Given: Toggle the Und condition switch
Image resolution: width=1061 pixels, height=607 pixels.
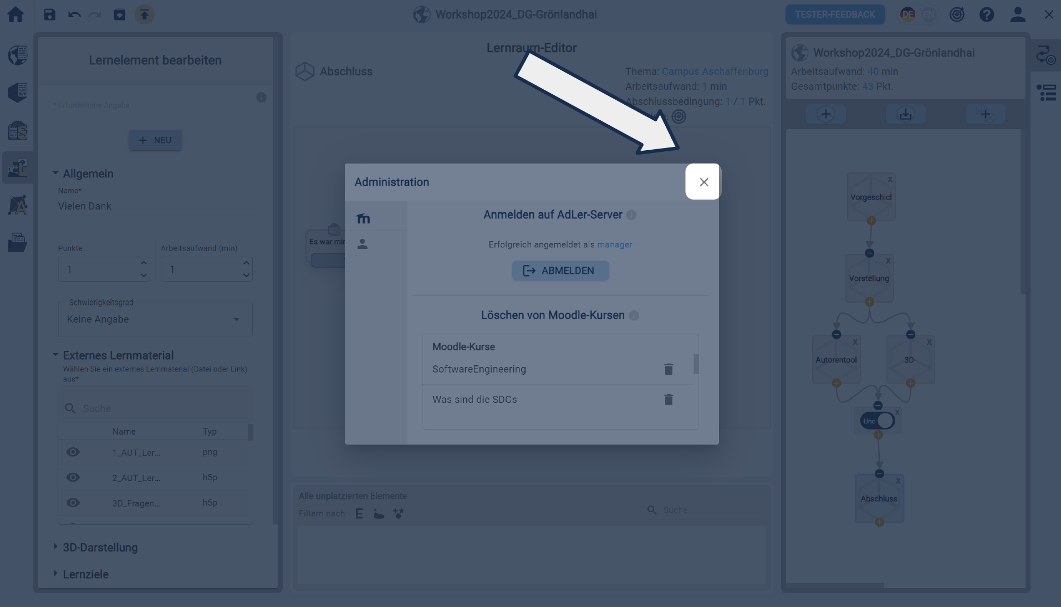Looking at the screenshot, I should point(878,421).
